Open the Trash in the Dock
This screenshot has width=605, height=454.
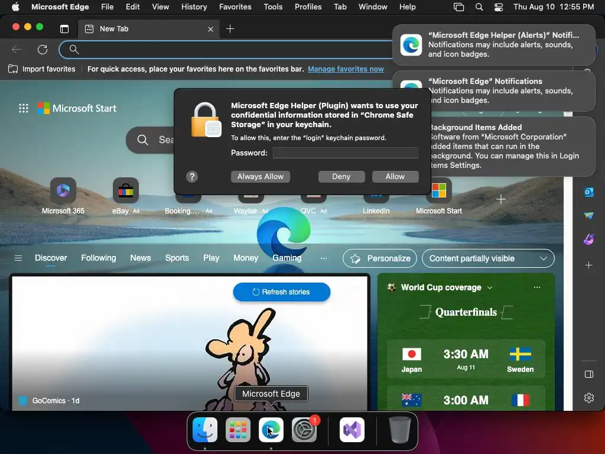[x=400, y=429]
